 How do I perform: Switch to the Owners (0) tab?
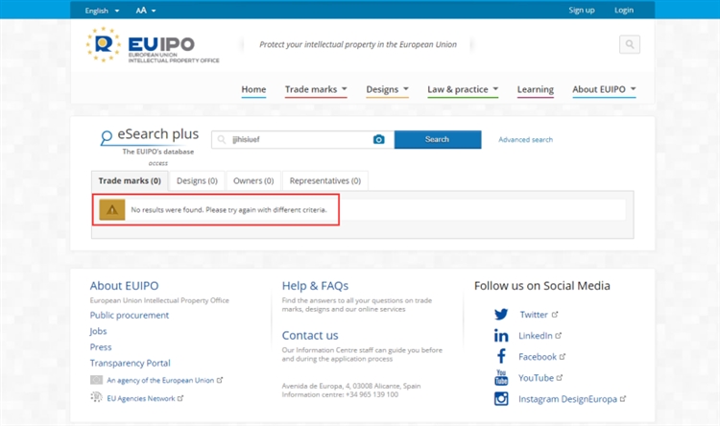tap(253, 181)
